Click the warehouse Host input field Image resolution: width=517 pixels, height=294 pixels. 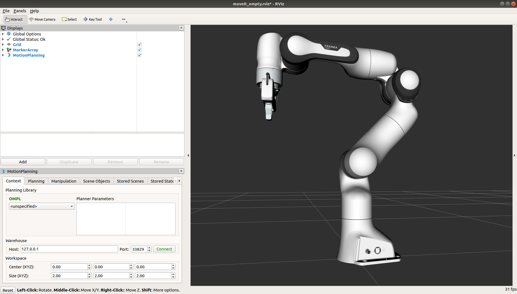[69, 249]
